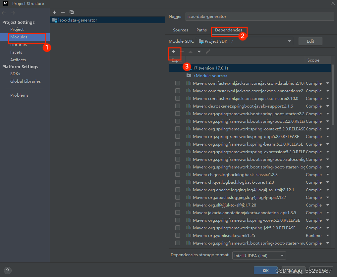Open scope dropdown for jackson-databind

(x=327, y=83)
